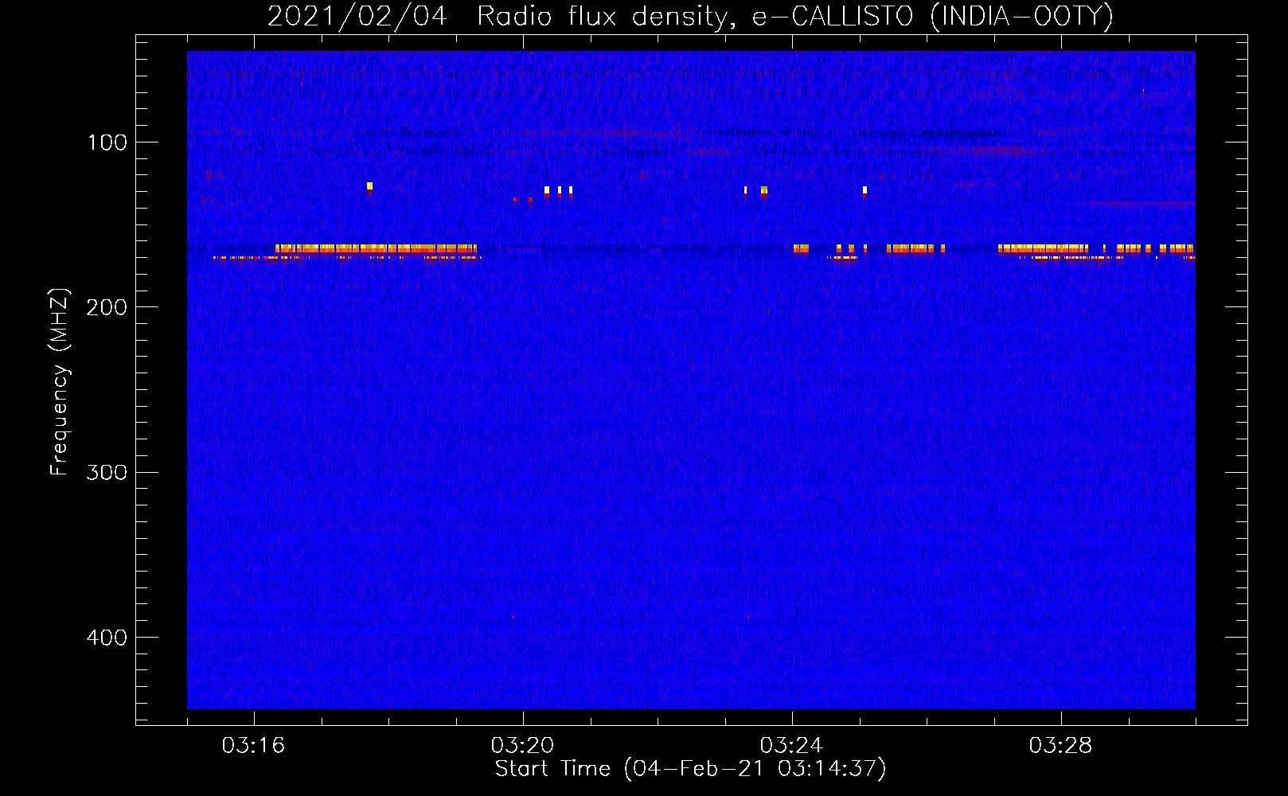1288x796 pixels.
Task: Click the 03:24 time tick label
Action: (x=791, y=746)
